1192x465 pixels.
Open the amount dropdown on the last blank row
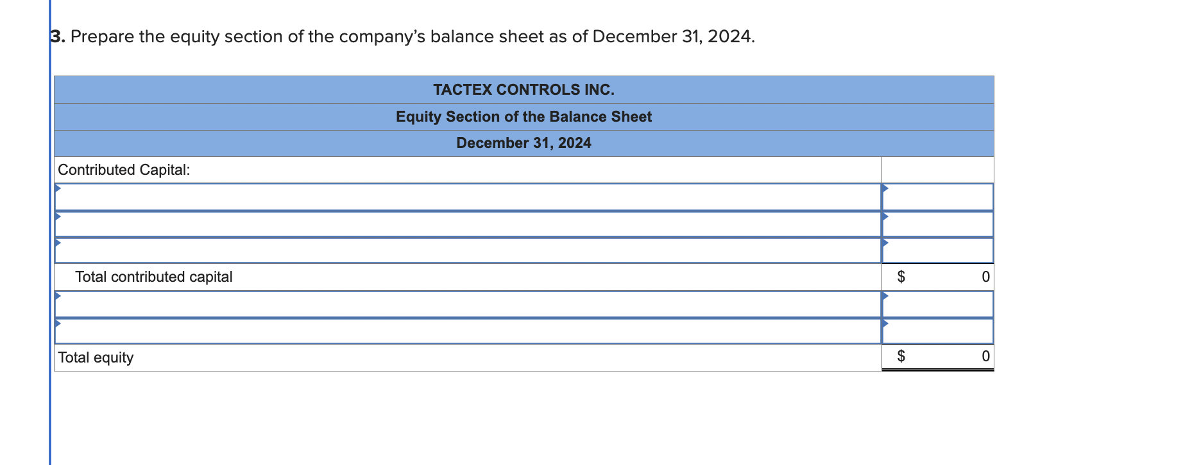[x=885, y=324]
